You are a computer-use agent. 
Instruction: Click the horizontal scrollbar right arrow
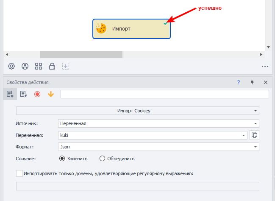click(x=261, y=54)
